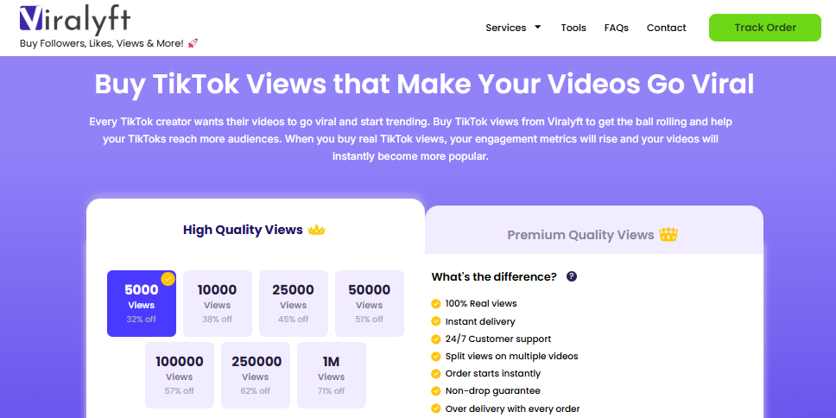836x418 pixels.
Task: Click the checkmark icon beside Non-drop guarantee
Action: (x=435, y=391)
